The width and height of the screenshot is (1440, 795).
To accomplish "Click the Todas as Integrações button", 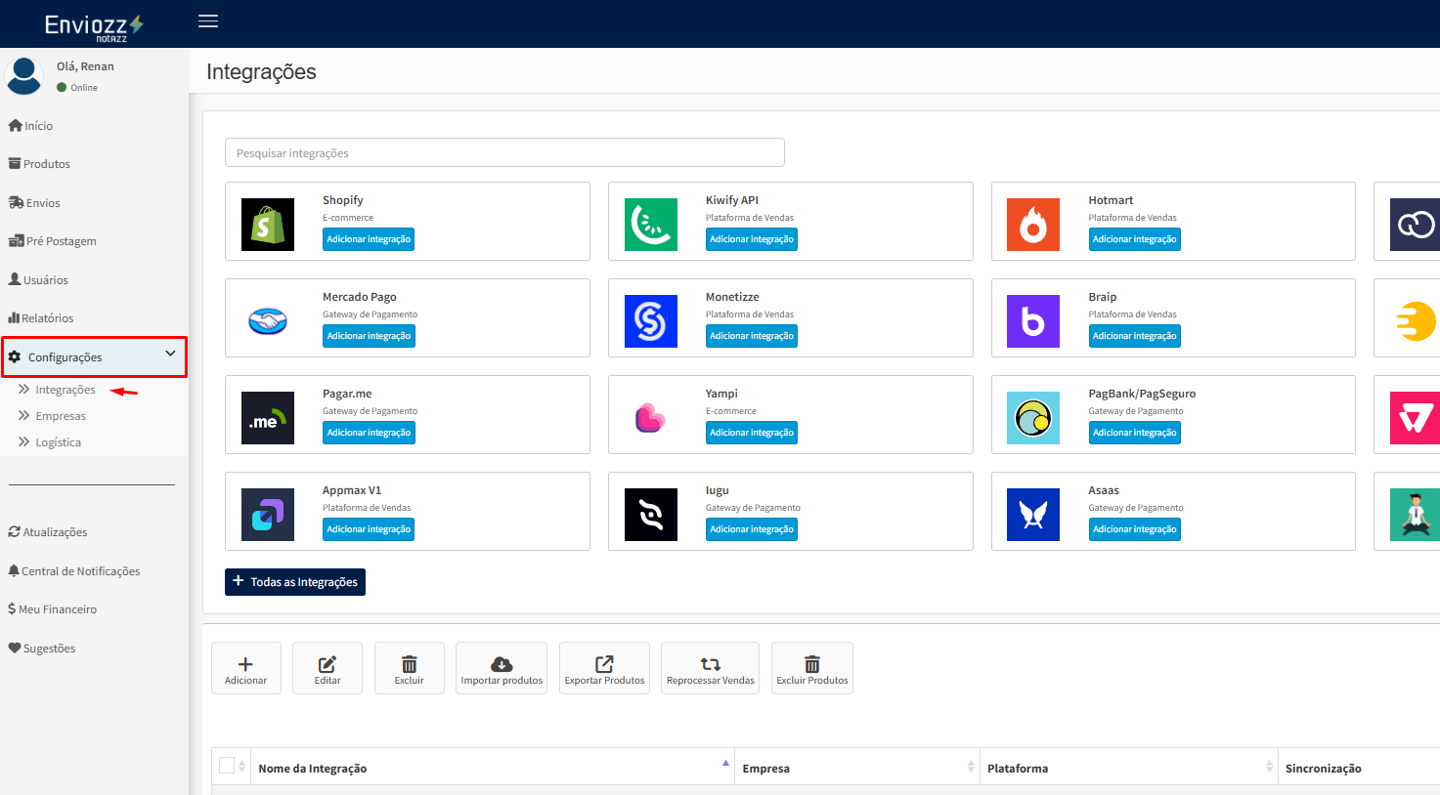I will [295, 582].
